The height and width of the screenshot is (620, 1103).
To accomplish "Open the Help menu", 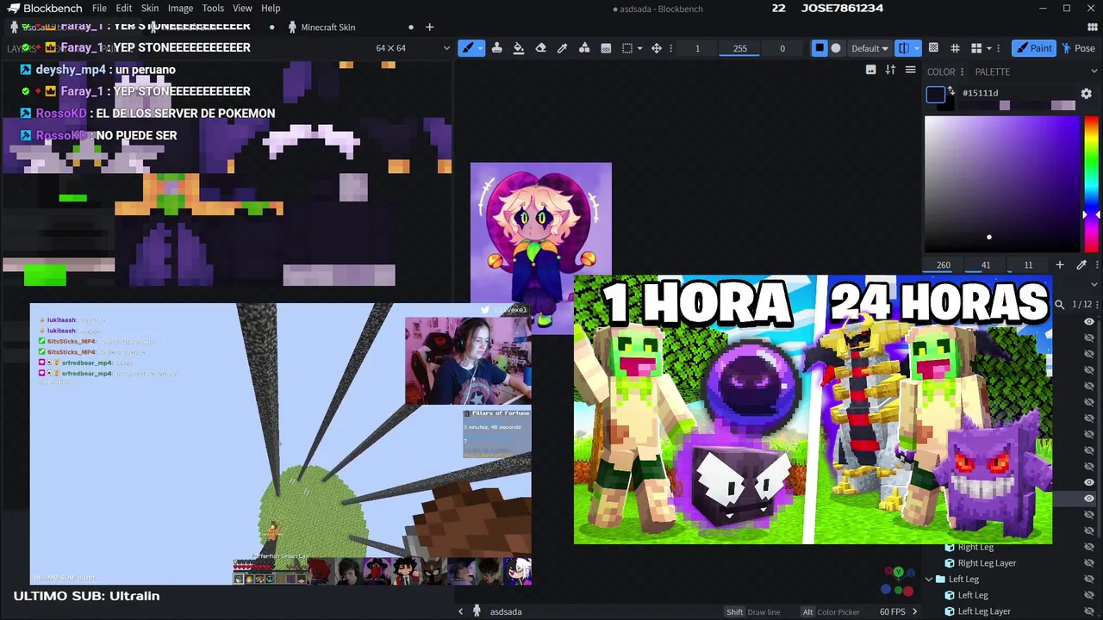I will click(271, 9).
